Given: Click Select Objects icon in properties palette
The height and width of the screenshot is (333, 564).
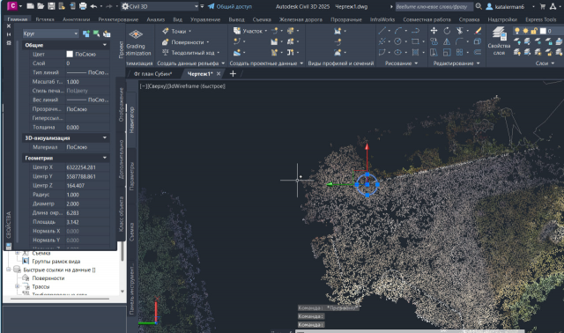Looking at the screenshot, I should coord(96,33).
